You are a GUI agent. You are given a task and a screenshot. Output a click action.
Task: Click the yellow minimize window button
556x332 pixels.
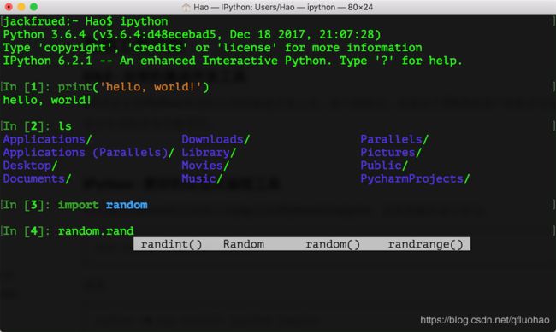click(x=21, y=7)
